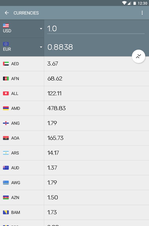This screenshot has width=149, height=226.
Task: Tap the Angola flag icon beside AOA
Action: point(6,138)
